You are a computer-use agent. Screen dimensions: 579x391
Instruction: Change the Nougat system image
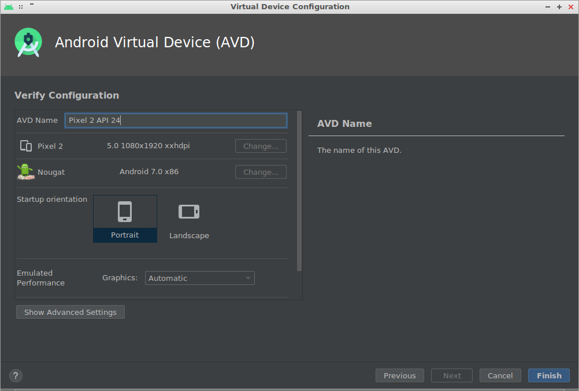click(x=261, y=172)
